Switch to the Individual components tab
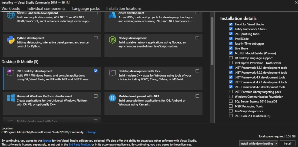298x147 pixels. 46,9
